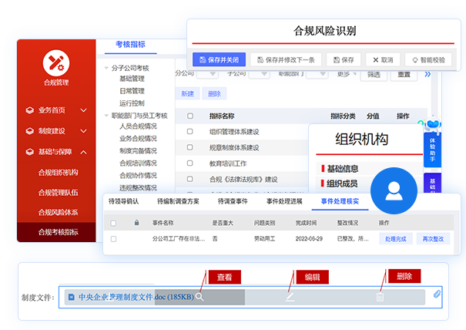This screenshot has width=466, height=330.
Task: Toggle select-all checkbox in 指标名称 header
Action: (189, 116)
